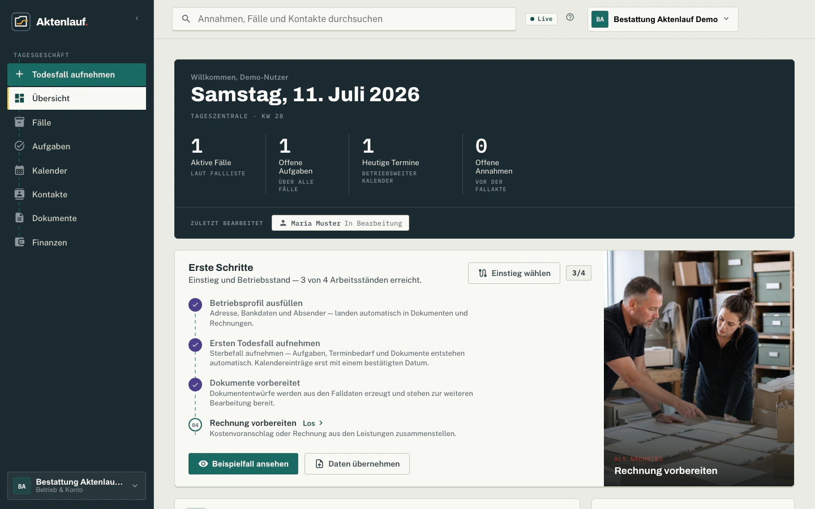The image size is (815, 509).
Task: Go to Finanzen in the sidebar
Action: point(76,242)
